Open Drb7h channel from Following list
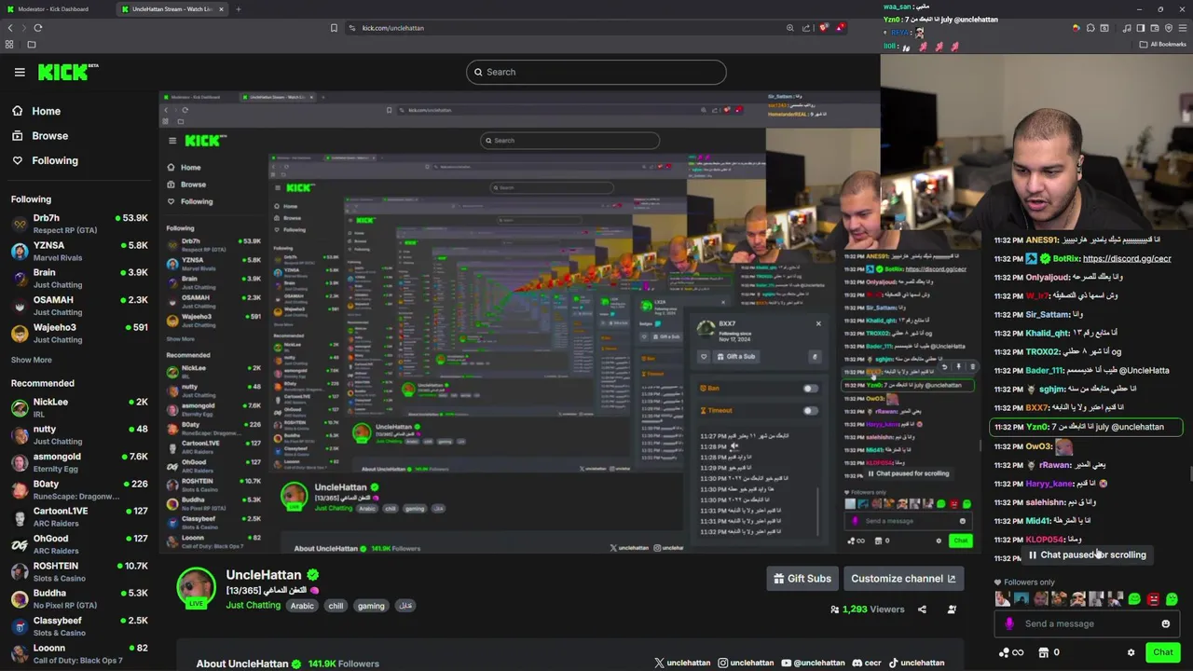Screen dimensions: 1193x671 79,224
